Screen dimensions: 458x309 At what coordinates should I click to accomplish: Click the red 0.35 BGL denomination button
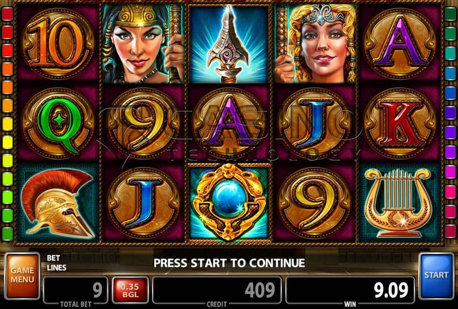[x=130, y=290]
